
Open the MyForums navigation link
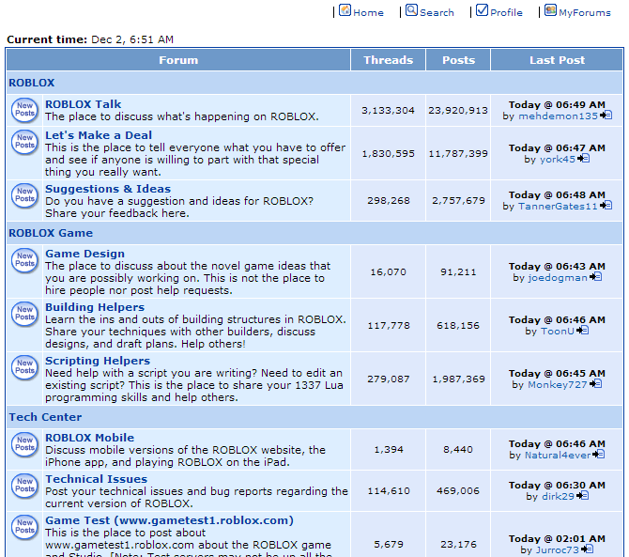click(585, 13)
